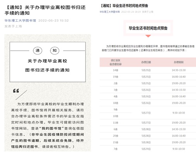Select time 16:00-16:40 in the 20舍 row
196x156 pixels.
(179, 136)
